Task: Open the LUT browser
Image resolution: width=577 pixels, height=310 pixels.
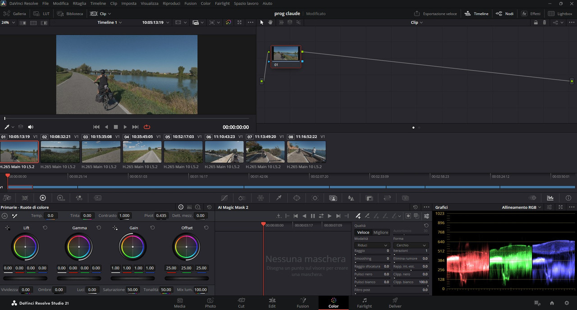Action: (x=41, y=13)
